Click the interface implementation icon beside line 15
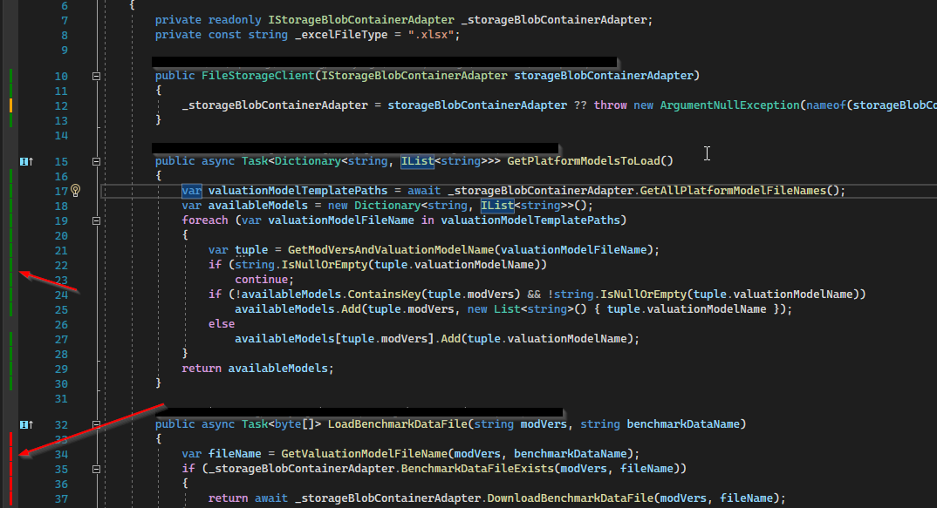The width and height of the screenshot is (937, 508). tap(25, 161)
